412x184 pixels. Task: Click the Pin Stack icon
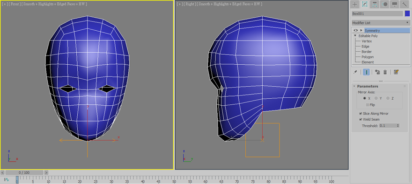pos(355,72)
